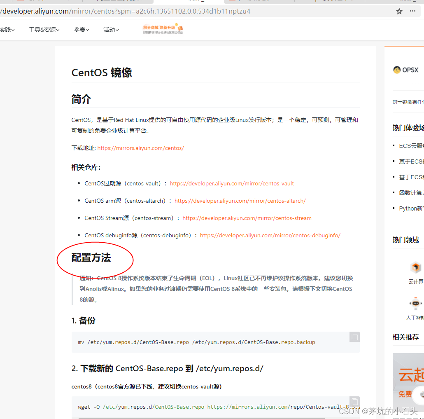Expand the 参赛 navigation dropdown

pos(82,30)
